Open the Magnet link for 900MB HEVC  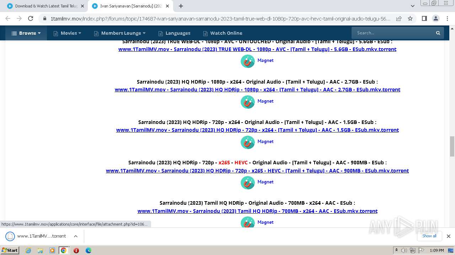[x=265, y=182]
